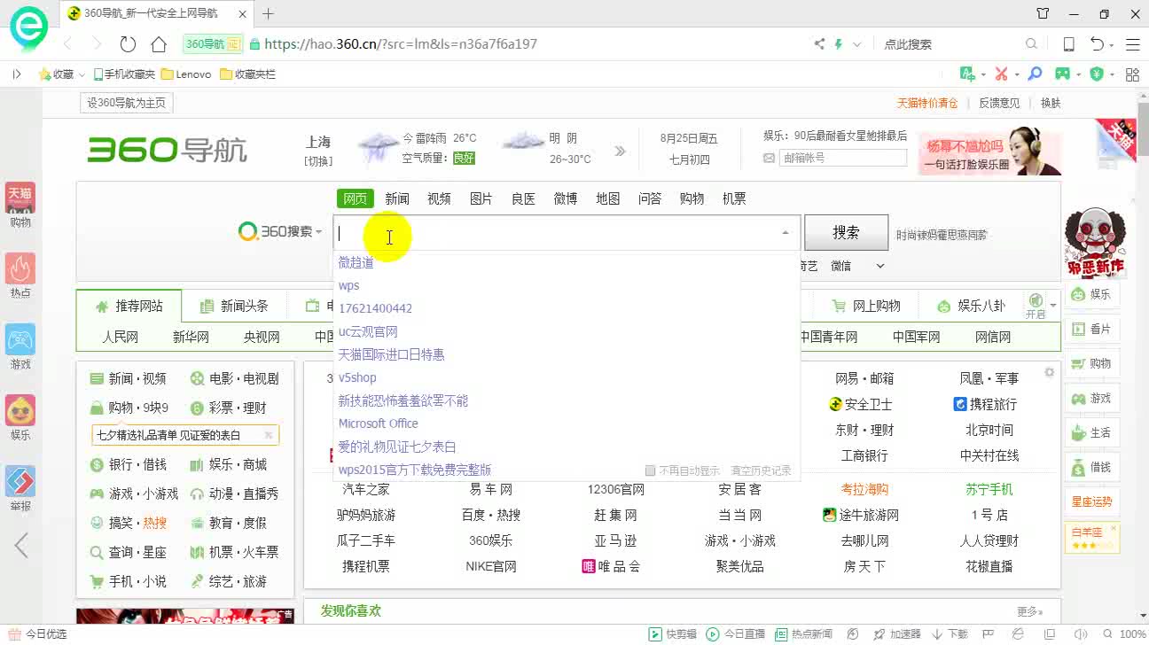This screenshot has width=1149, height=645.
Task: Open 今日直播 in status bar
Action: [736, 634]
